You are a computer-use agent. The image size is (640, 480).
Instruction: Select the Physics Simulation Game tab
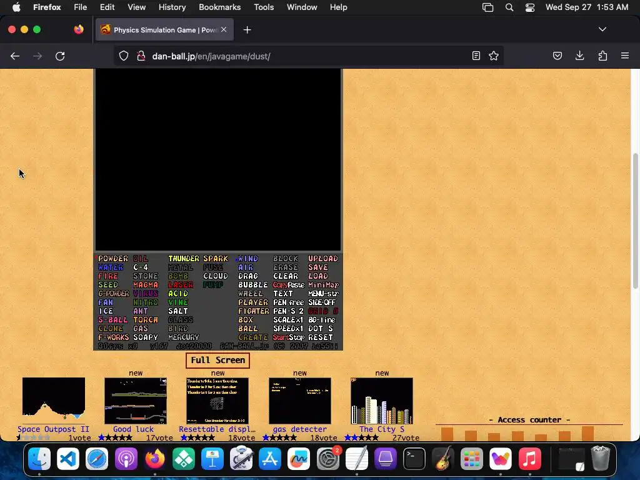coord(164,30)
